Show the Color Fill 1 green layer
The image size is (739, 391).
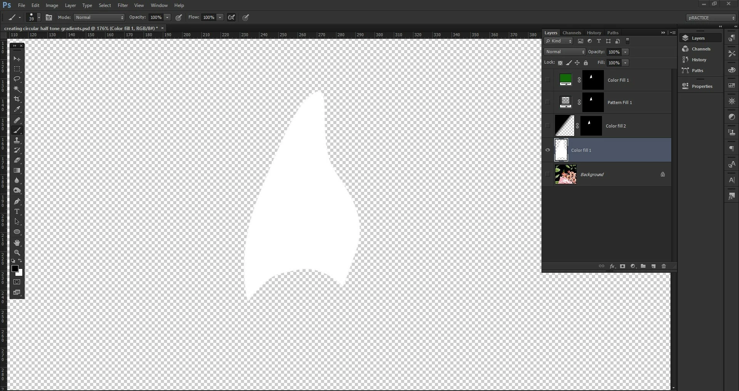[x=548, y=80]
